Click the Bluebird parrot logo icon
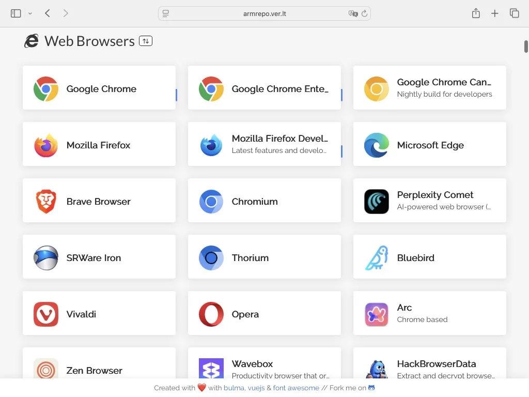The width and height of the screenshot is (529, 397). pos(377,258)
